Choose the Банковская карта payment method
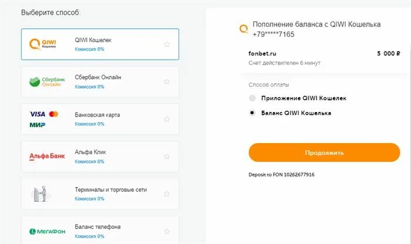This screenshot has width=411, height=244. point(97,115)
